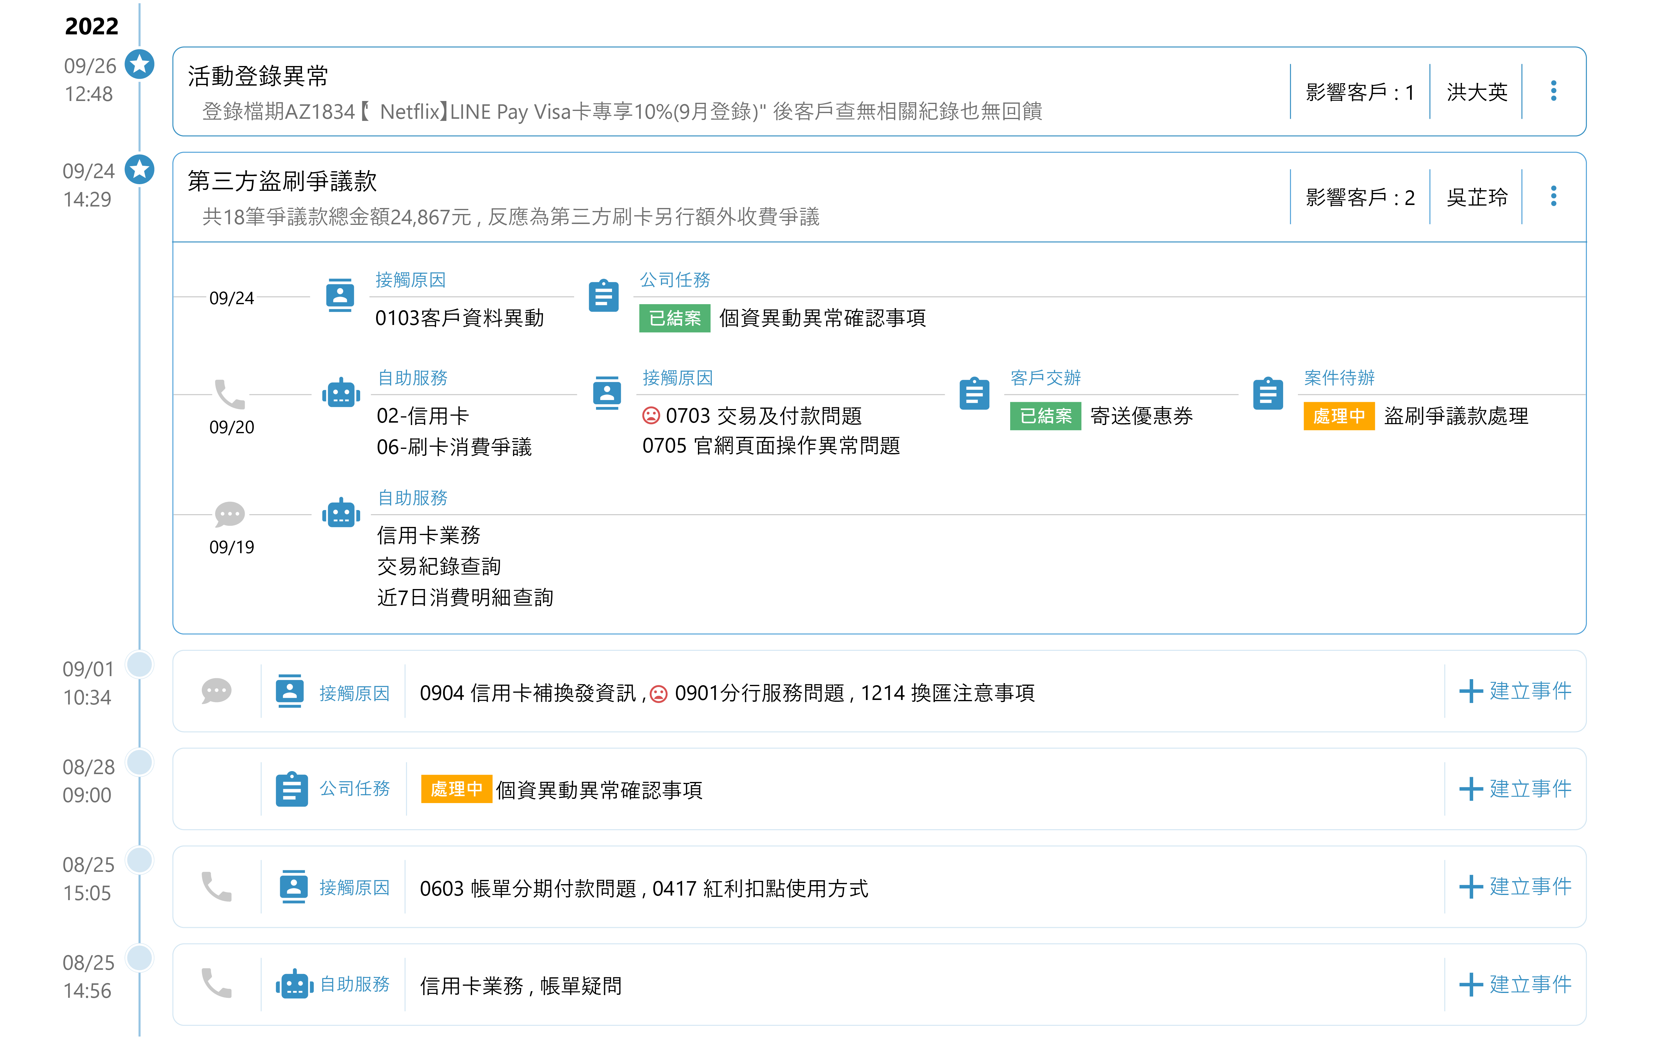The width and height of the screenshot is (1665, 1040).
Task: Click the robot icon beside 02-信用卡 self-service
Action: click(341, 394)
